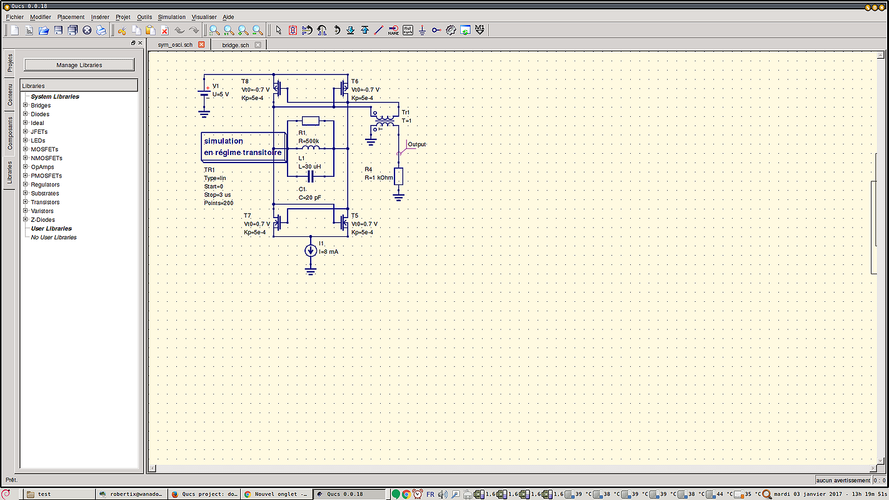Insert wire label NAME tool

pyautogui.click(x=393, y=30)
